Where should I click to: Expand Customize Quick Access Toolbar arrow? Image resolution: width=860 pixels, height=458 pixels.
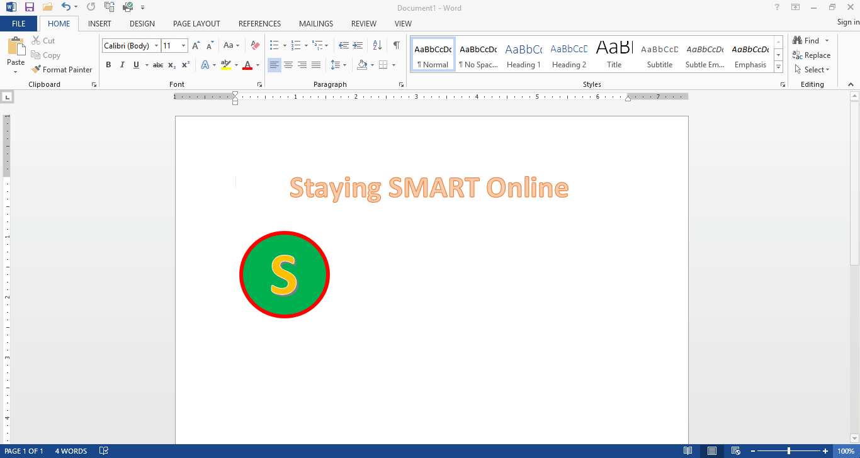pos(143,8)
